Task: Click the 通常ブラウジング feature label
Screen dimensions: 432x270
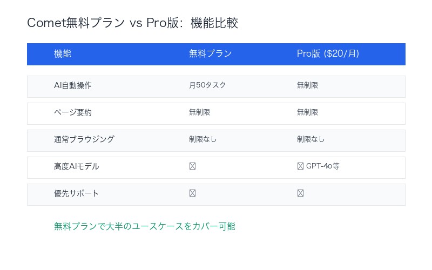Action: tap(84, 139)
